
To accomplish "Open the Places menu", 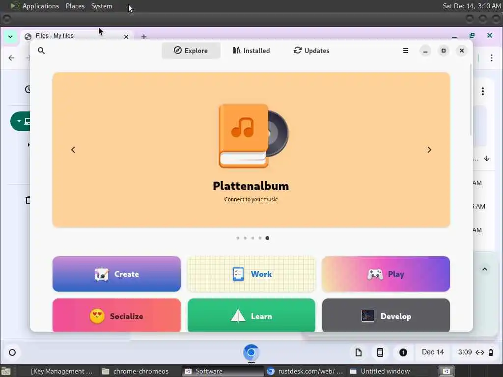I will coord(75,6).
